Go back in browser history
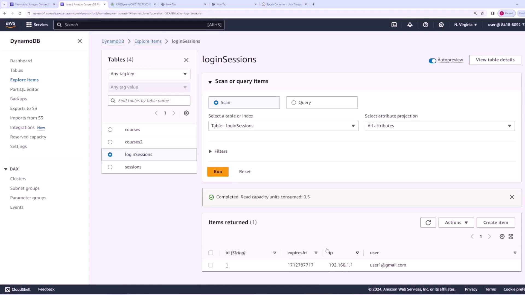The height and width of the screenshot is (295, 525). pyautogui.click(x=5, y=13)
